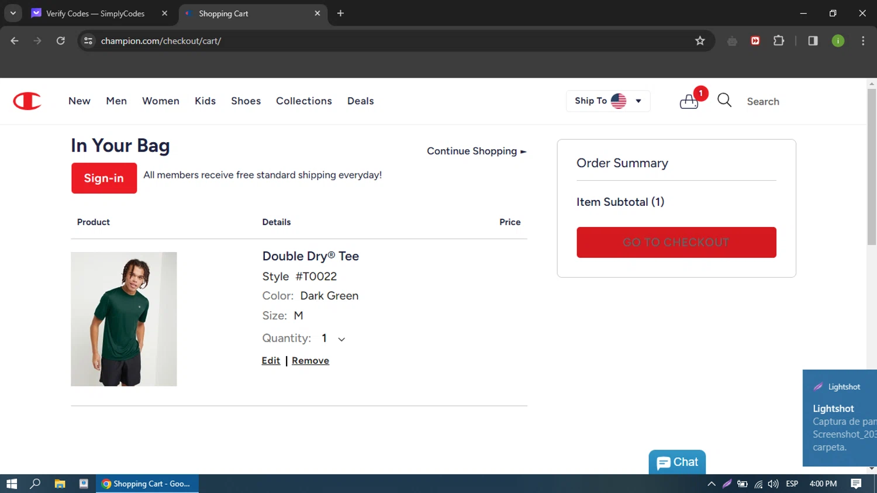Image resolution: width=877 pixels, height=493 pixels.
Task: Open the Women menu
Action: point(161,101)
